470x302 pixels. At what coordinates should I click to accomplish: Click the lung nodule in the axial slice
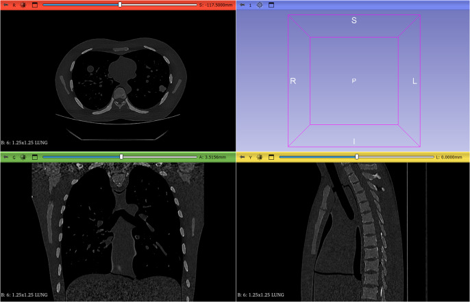162,89
